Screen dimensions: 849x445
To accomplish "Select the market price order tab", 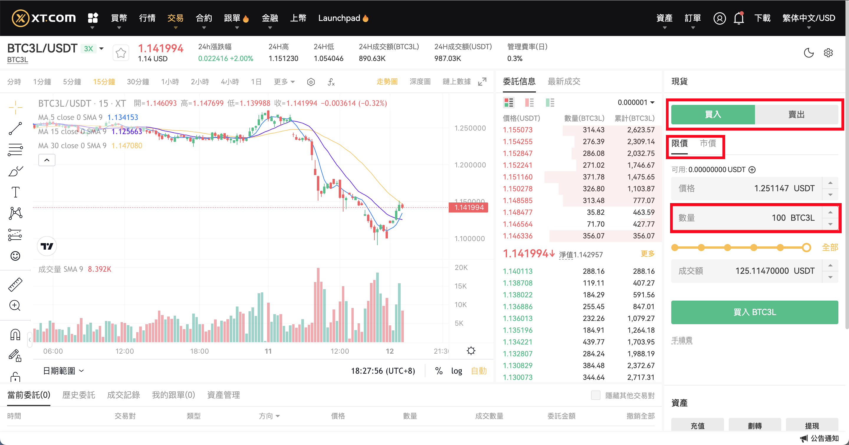I will click(707, 143).
